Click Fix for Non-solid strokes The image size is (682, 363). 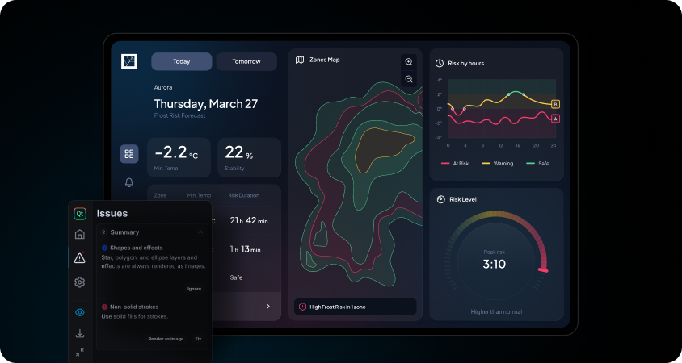pyautogui.click(x=198, y=339)
